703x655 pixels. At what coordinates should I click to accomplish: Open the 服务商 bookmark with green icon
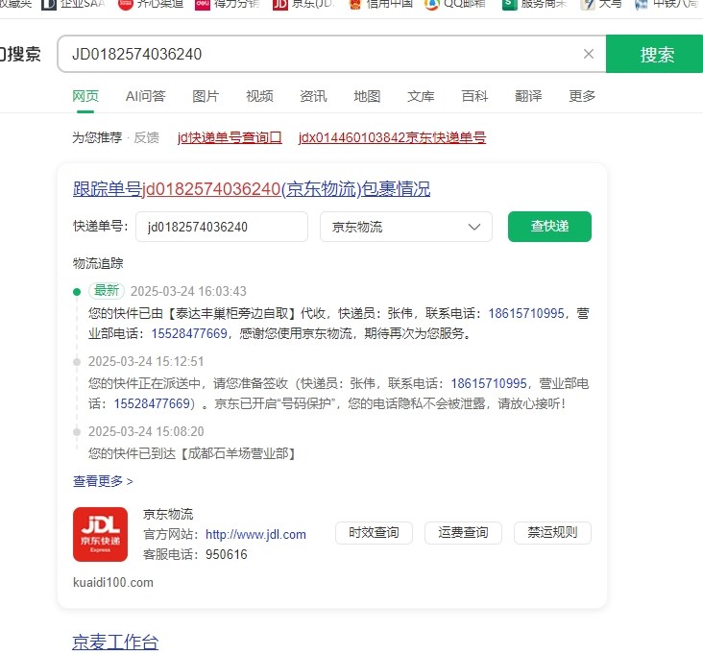pos(535,4)
